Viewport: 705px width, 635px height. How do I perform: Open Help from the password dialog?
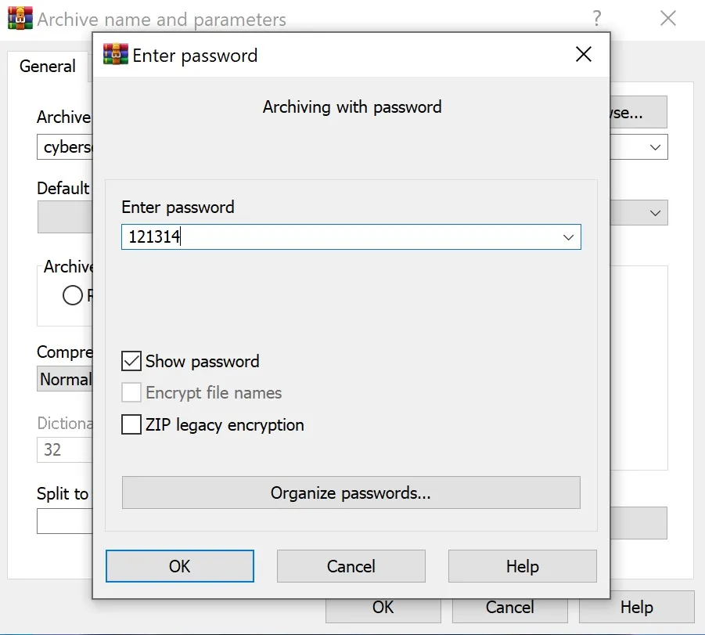pyautogui.click(x=523, y=566)
